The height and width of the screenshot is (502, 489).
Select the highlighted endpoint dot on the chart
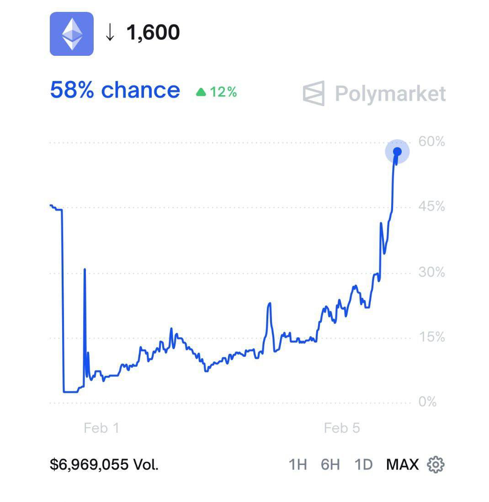click(398, 151)
